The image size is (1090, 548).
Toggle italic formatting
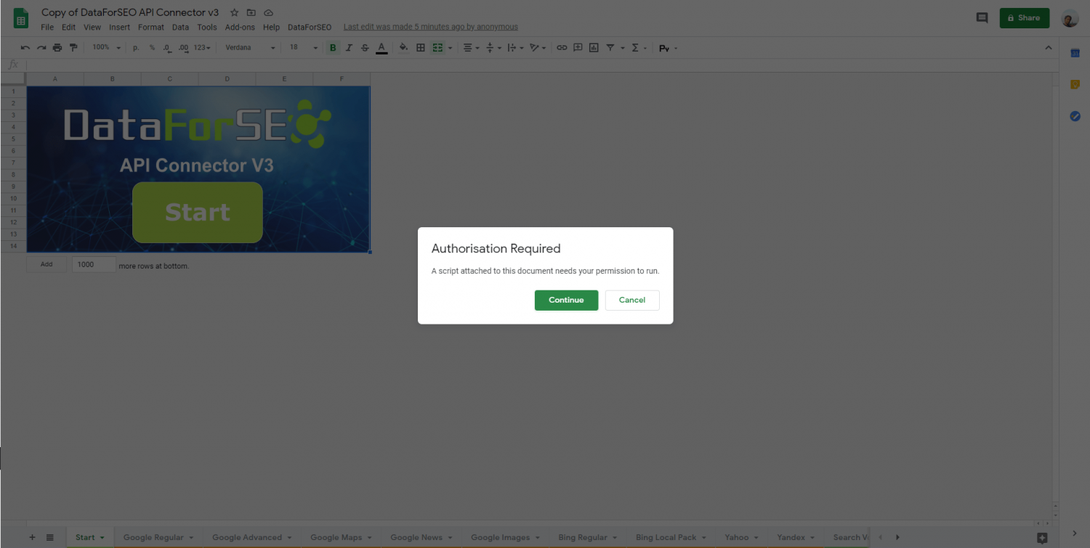(349, 47)
